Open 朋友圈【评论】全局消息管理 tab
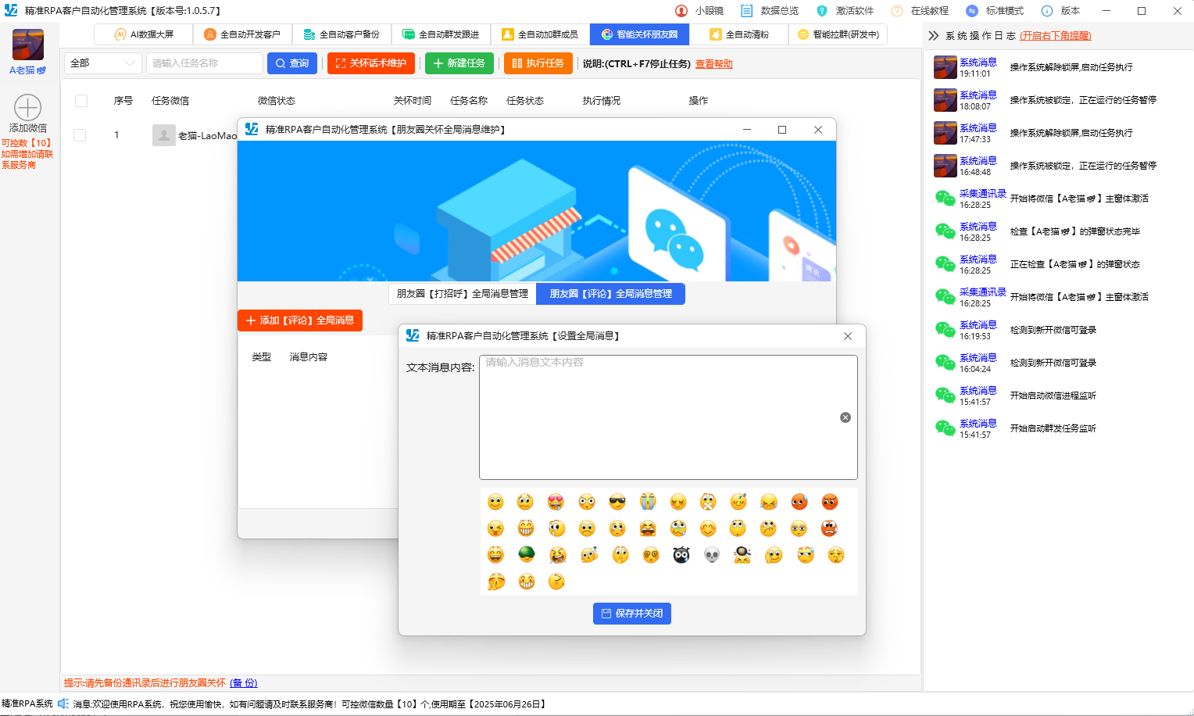Image resolution: width=1194 pixels, height=716 pixels. point(610,294)
